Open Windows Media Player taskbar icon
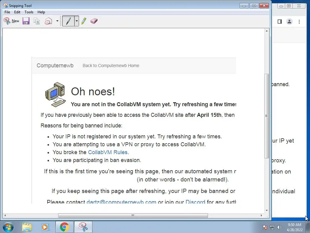 [x=45, y=227]
